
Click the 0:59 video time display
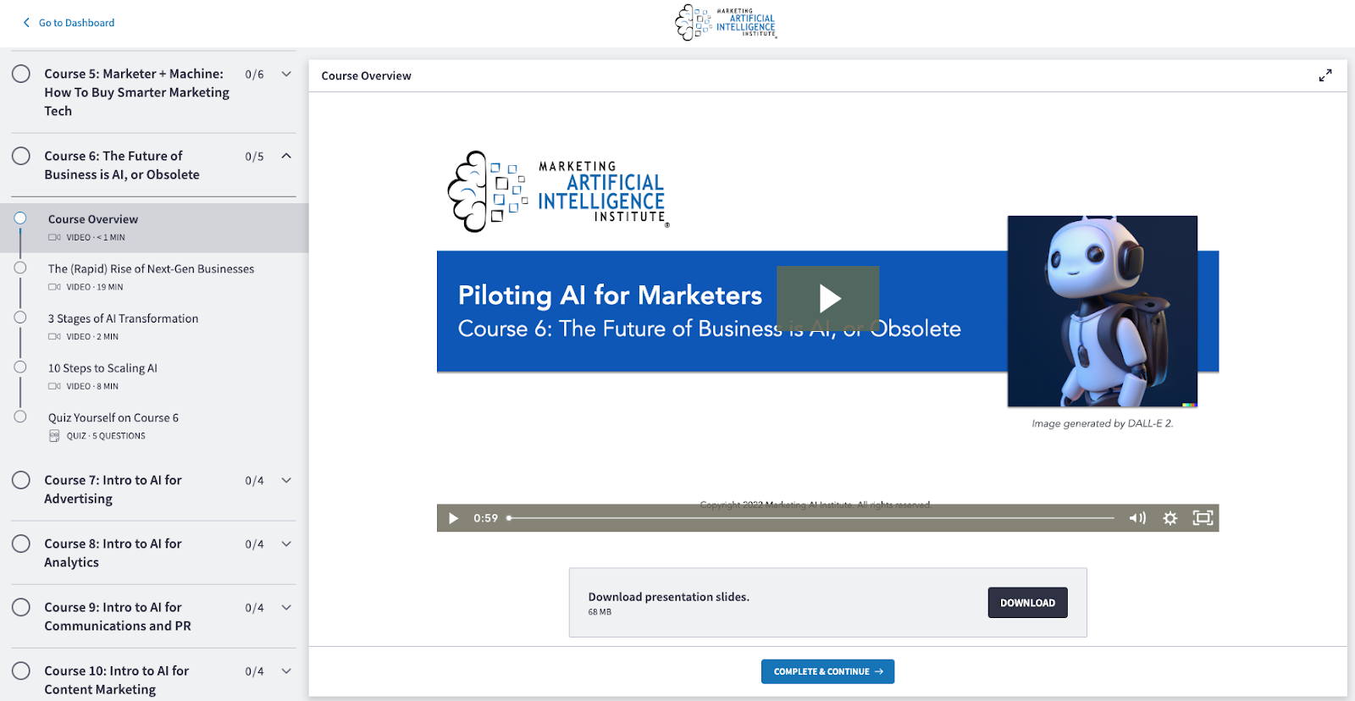485,518
